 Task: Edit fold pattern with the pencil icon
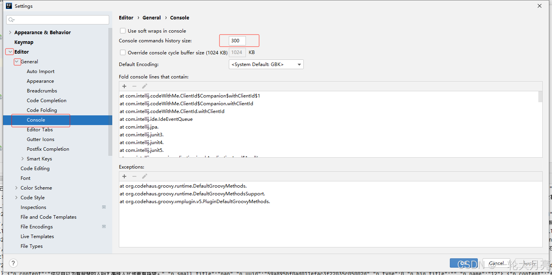tap(144, 86)
